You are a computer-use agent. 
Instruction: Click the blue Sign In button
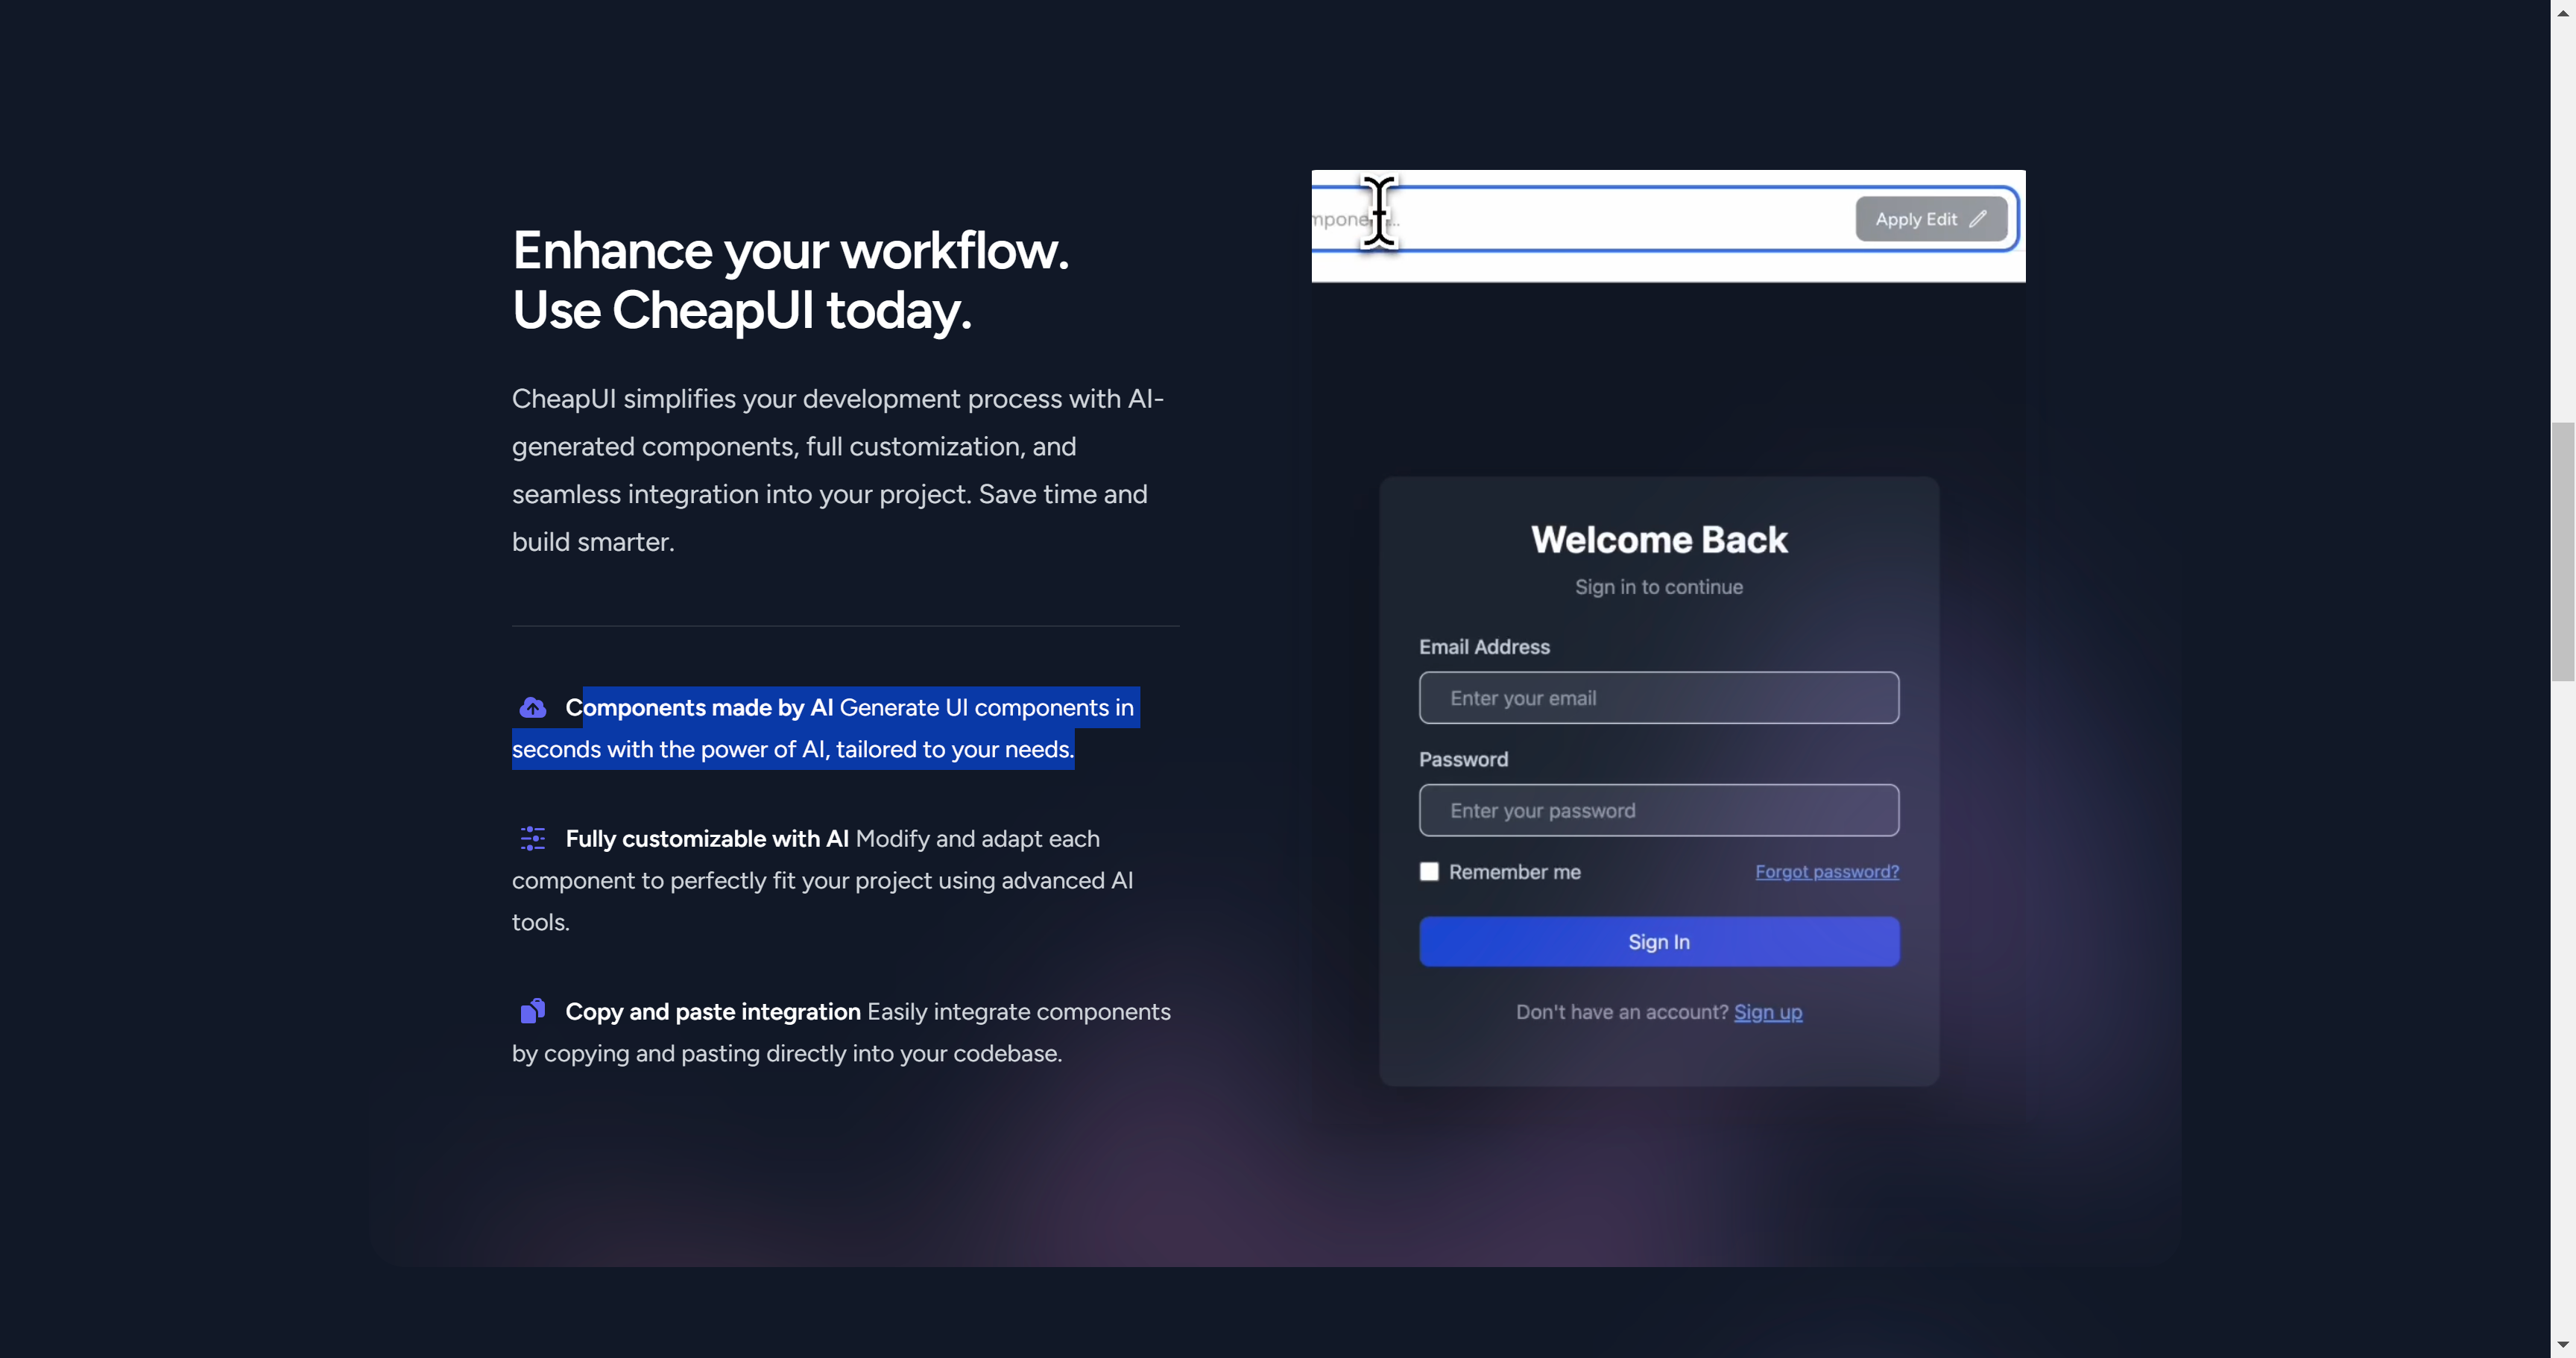[1659, 941]
